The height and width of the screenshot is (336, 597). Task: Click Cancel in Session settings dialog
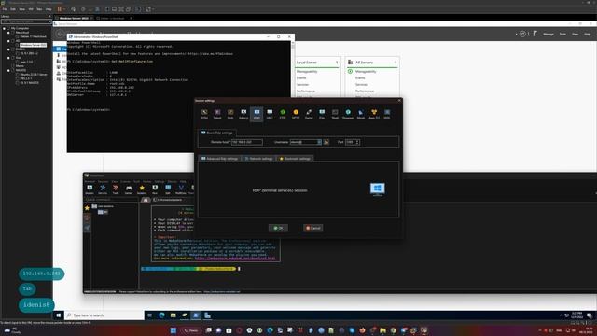[x=313, y=228]
